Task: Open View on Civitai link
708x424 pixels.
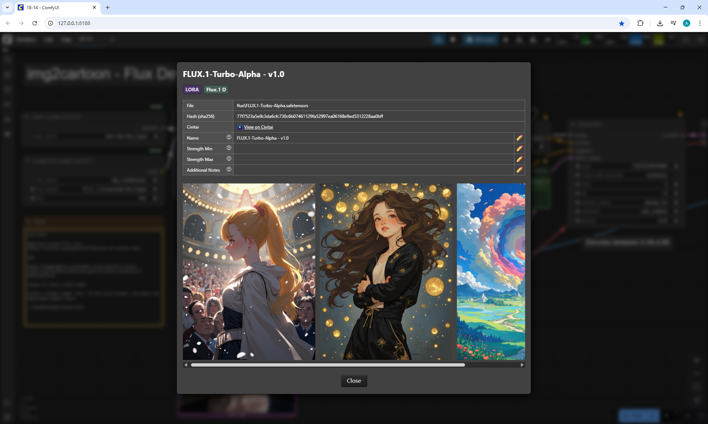Action: pyautogui.click(x=258, y=127)
